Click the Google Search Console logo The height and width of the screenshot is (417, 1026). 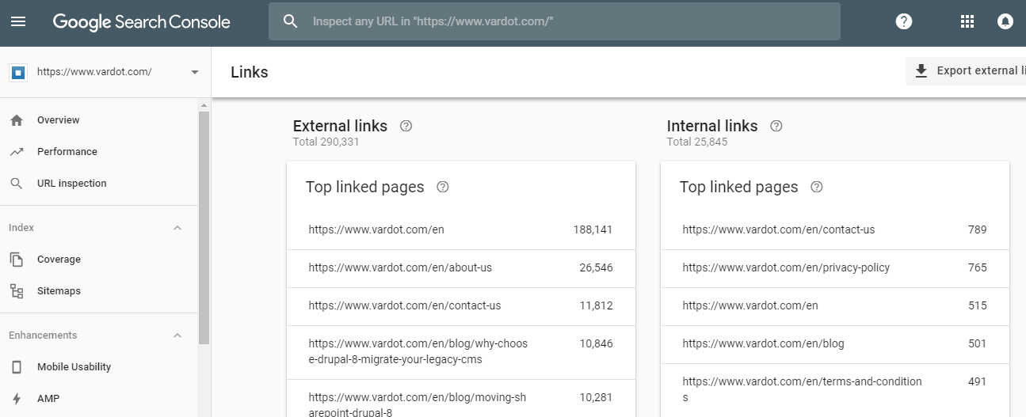click(x=142, y=22)
